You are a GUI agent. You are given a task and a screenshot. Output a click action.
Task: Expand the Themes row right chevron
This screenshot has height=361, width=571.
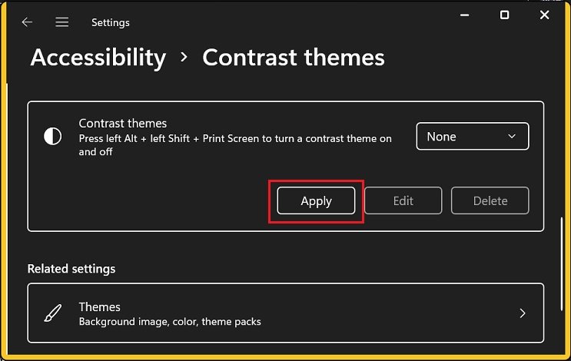tap(523, 313)
